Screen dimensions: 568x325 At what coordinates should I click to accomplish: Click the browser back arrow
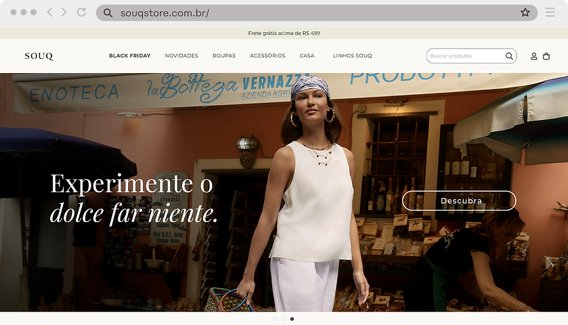point(49,12)
